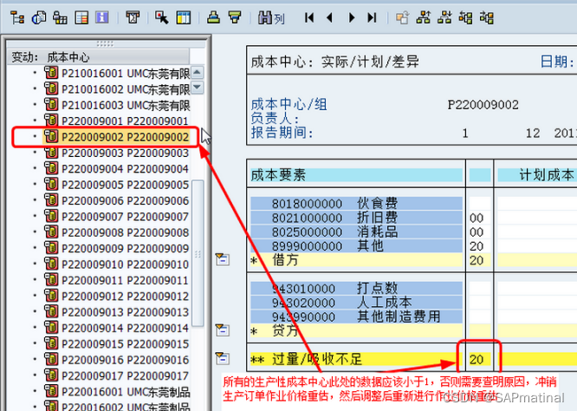This screenshot has height=411, width=577.
Task: Click the collapse hierarchy left icon
Action: point(465,17)
